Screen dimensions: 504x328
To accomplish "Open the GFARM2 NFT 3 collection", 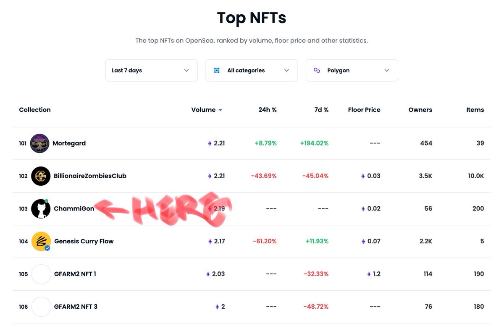I will tap(76, 307).
